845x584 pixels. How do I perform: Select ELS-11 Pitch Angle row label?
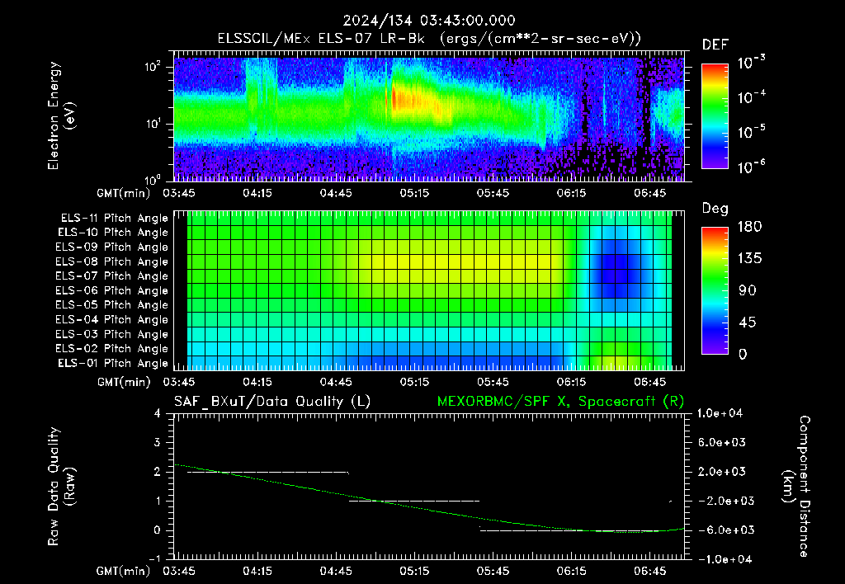pyautogui.click(x=114, y=219)
